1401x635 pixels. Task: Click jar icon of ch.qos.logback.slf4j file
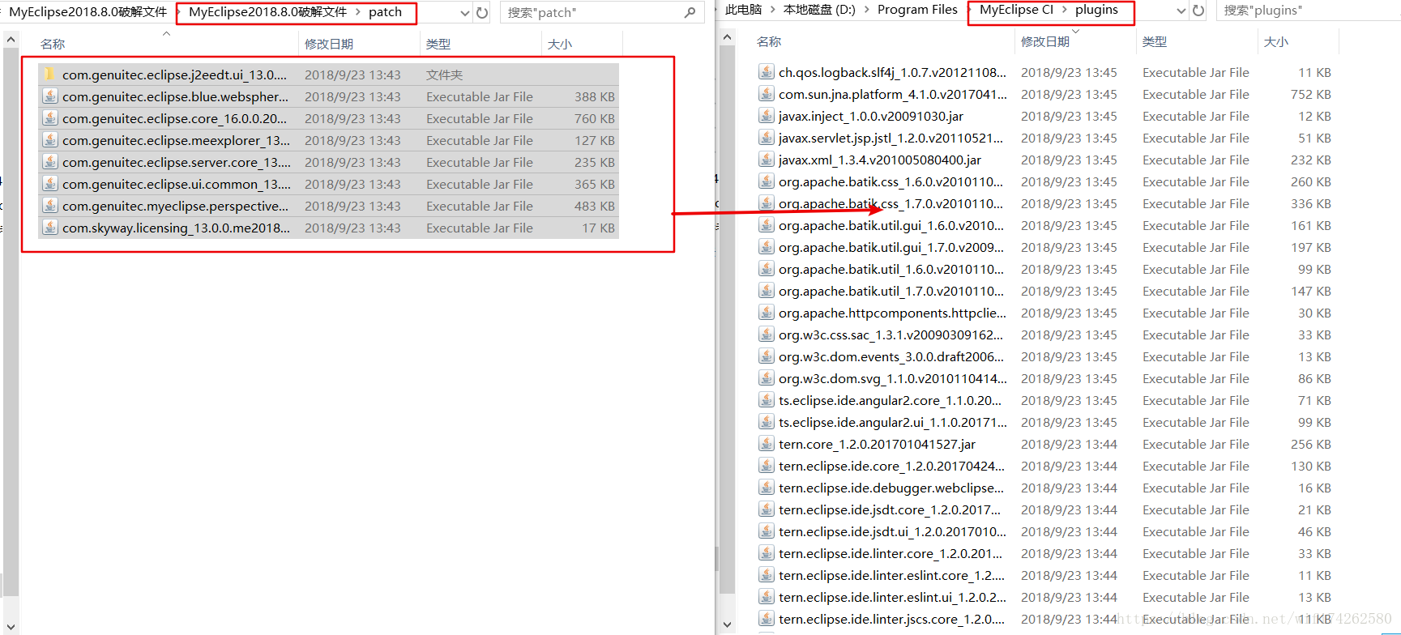coord(766,72)
